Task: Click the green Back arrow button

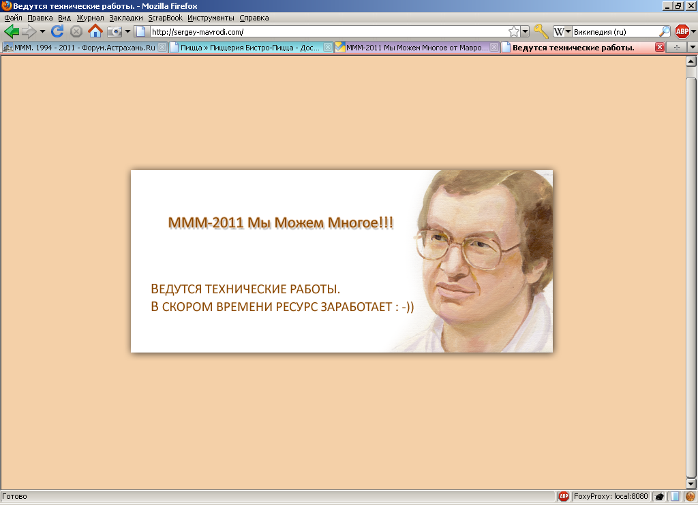Action: tap(12, 31)
